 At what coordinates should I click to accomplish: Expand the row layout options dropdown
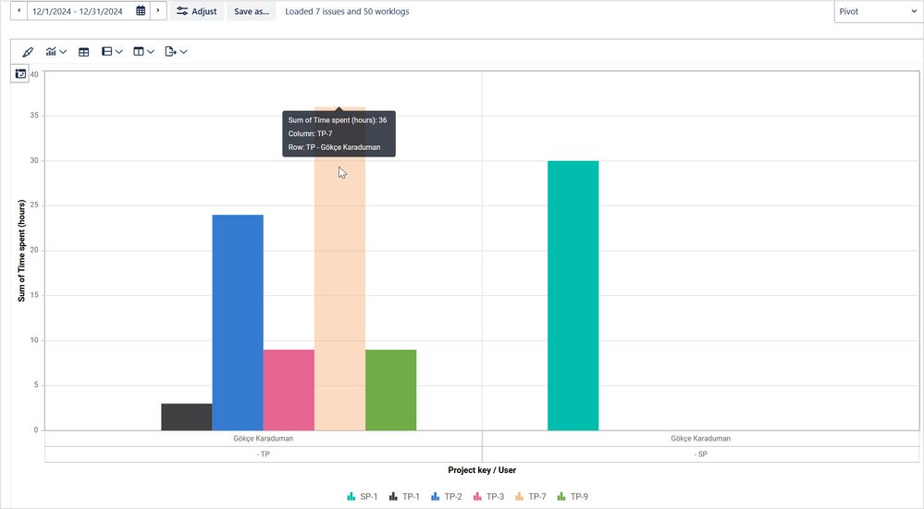point(112,52)
